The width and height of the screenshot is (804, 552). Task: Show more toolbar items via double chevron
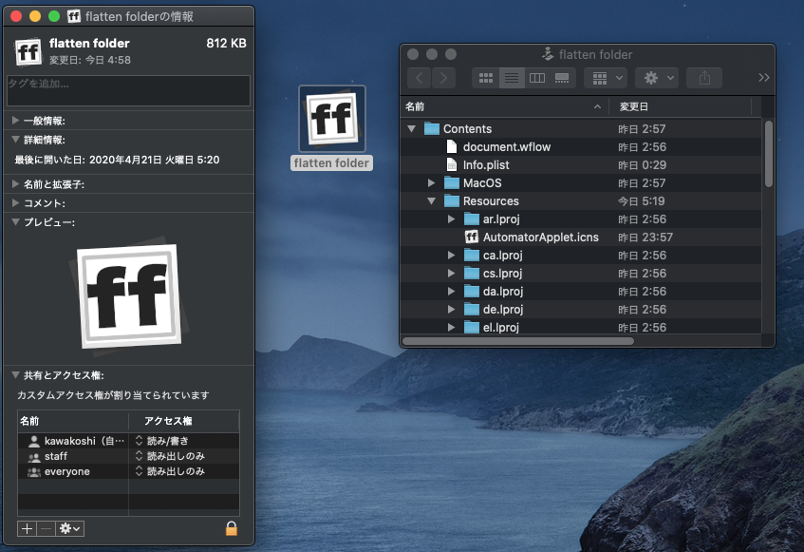tap(763, 78)
